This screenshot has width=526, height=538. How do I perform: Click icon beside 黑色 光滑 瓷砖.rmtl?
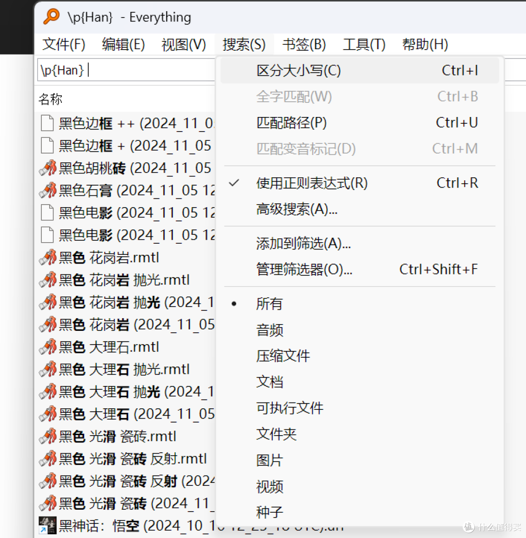[48, 436]
